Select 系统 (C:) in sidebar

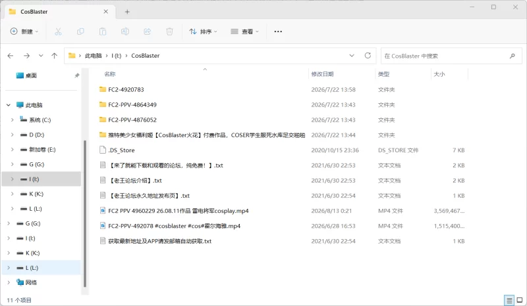pos(40,120)
